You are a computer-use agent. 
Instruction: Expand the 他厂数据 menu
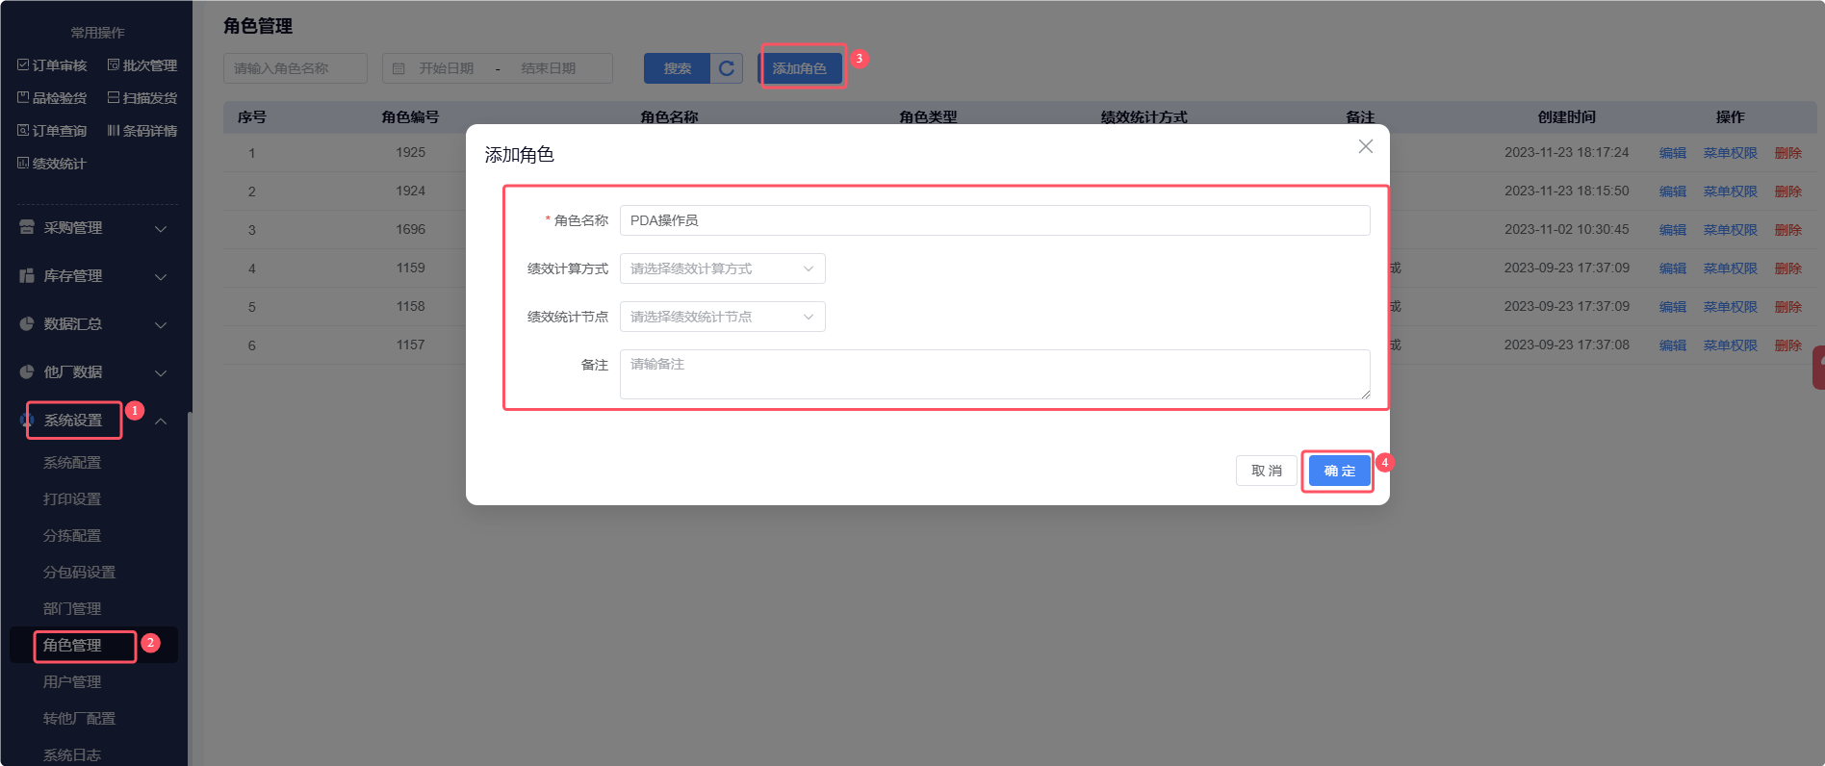93,372
